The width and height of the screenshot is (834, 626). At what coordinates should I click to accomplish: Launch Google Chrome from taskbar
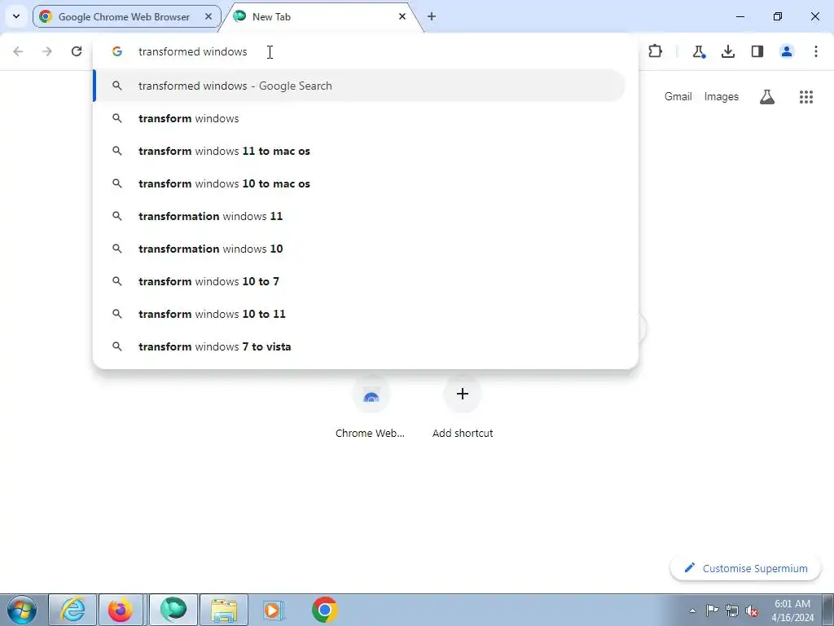click(324, 610)
